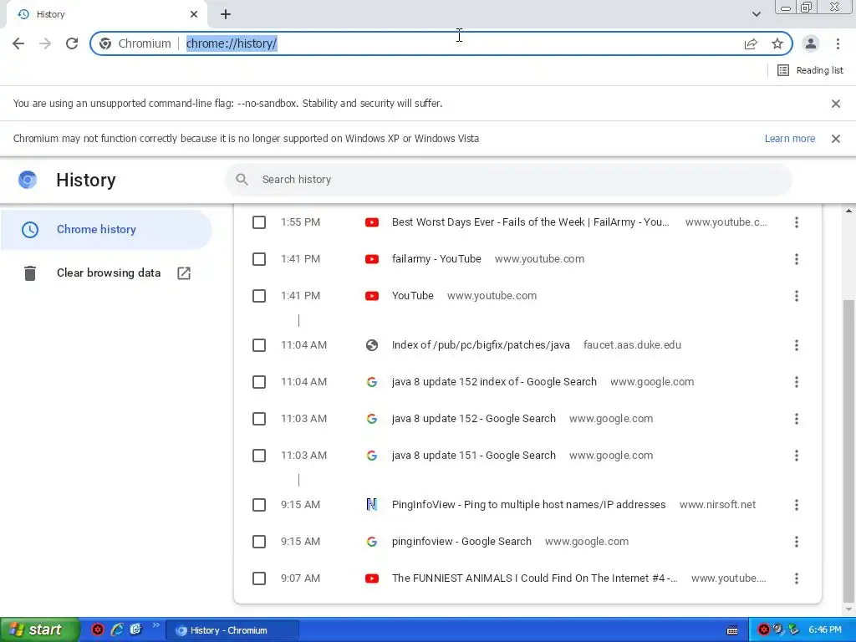Click the on-screen keyboard icon in the taskbar

pos(732,630)
